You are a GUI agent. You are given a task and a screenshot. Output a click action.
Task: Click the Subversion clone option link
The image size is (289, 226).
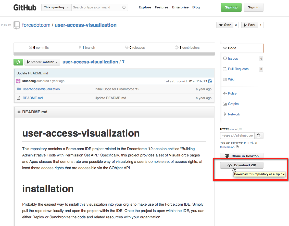pyautogui.click(x=227, y=147)
